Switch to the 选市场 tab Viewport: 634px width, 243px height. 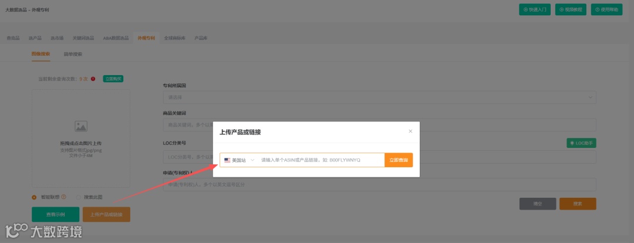(57, 38)
